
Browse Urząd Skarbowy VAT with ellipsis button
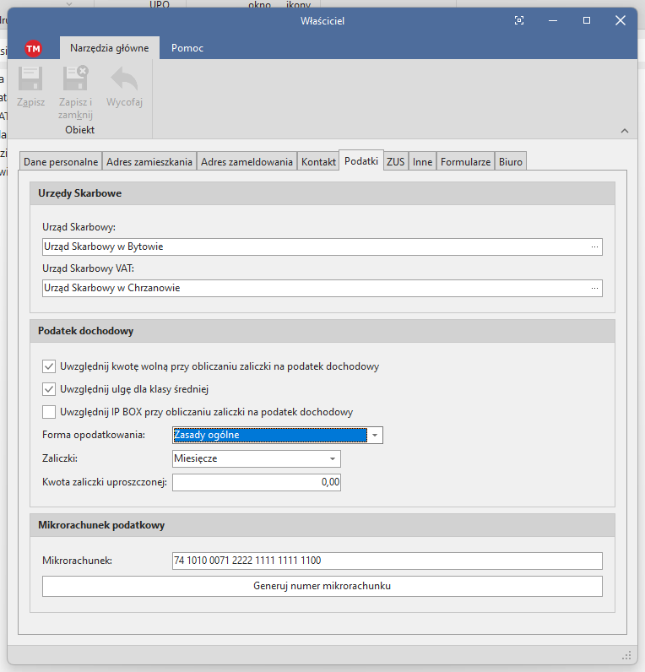pyautogui.click(x=594, y=288)
